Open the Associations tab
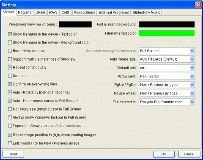The width and height of the screenshot is (203, 160). point(85,13)
